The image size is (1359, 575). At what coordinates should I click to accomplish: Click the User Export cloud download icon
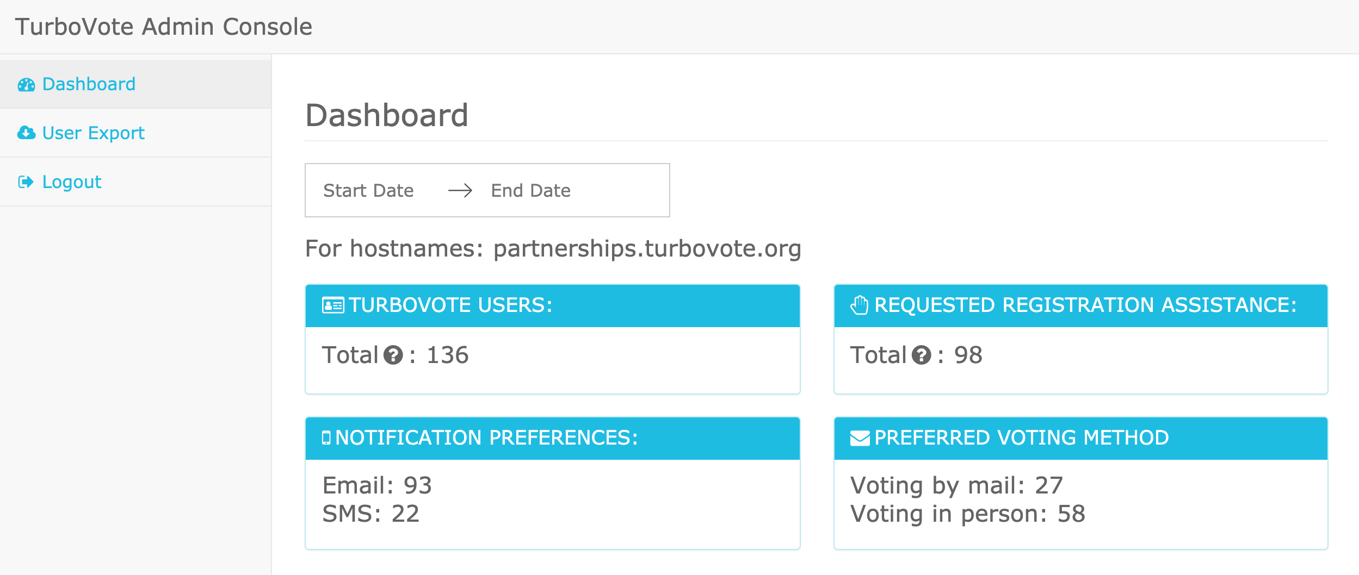coord(26,133)
